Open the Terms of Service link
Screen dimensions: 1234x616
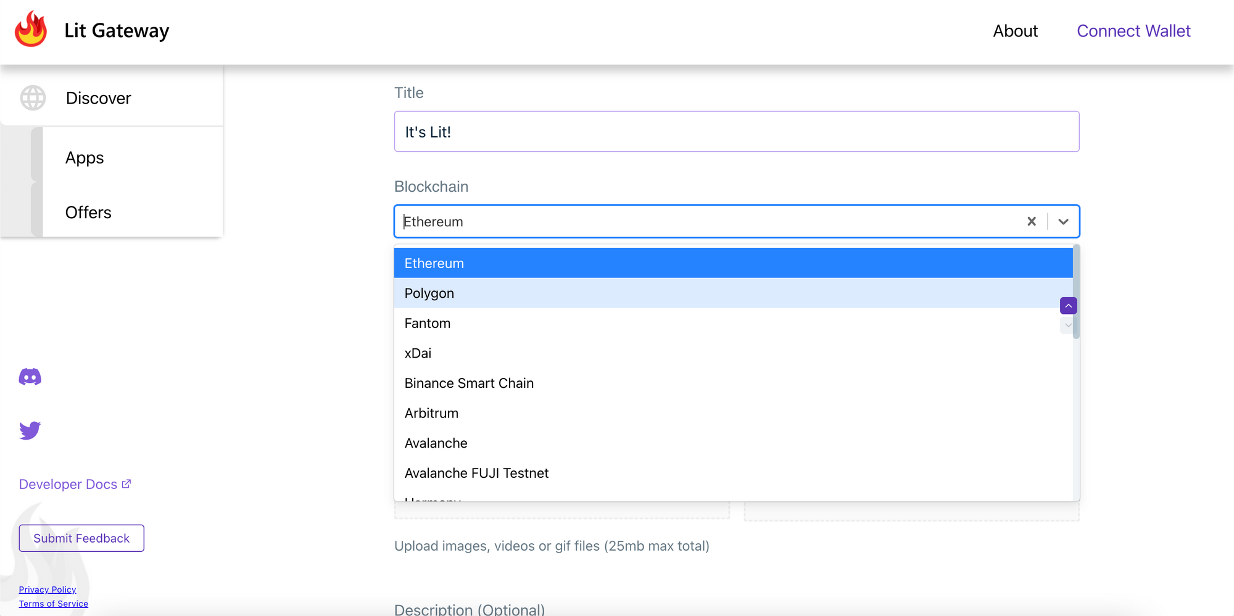(x=54, y=604)
